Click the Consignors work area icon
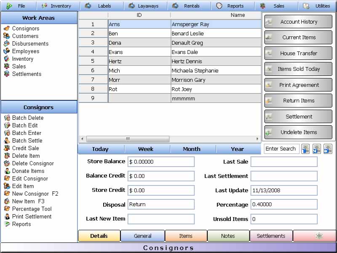Viewport: 337px width, 253px height. coord(7,28)
